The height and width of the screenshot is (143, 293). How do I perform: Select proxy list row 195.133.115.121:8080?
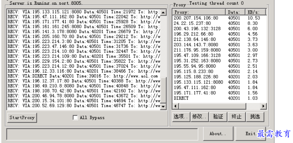pyautogui.click(x=219, y=82)
